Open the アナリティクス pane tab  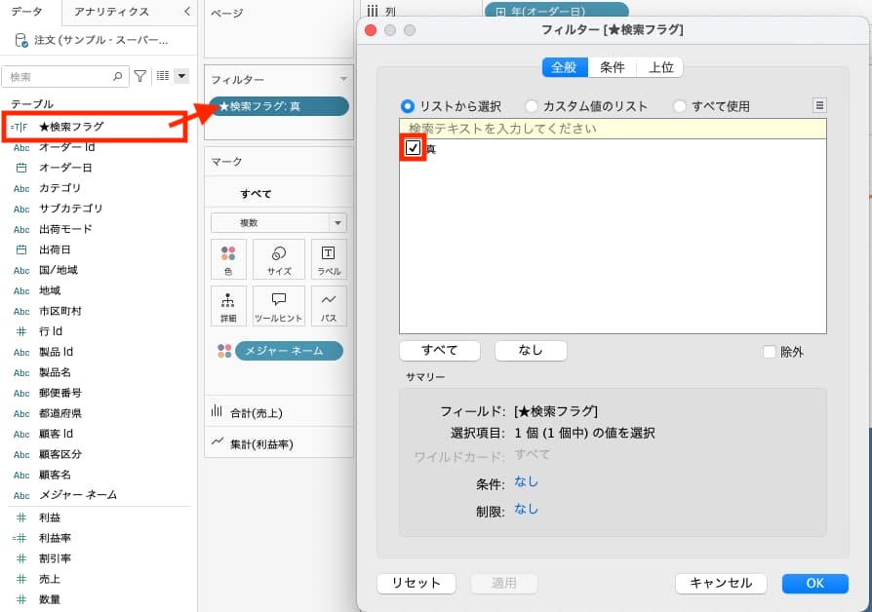(x=111, y=12)
